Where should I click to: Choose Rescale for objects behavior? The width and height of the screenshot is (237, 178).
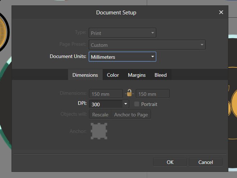[100, 115]
